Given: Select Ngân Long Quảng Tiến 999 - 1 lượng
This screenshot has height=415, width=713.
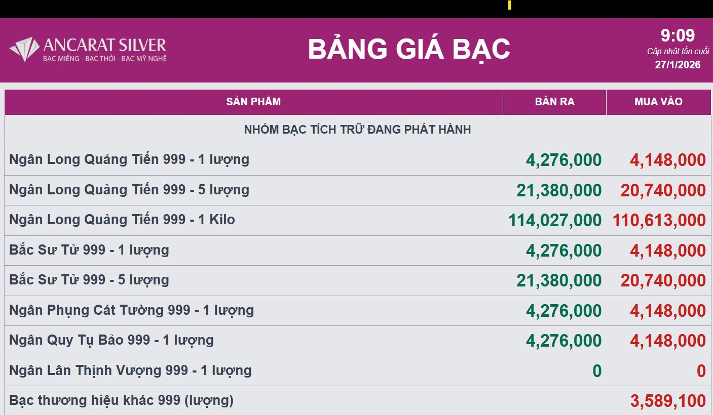Looking at the screenshot, I should coord(129,159).
